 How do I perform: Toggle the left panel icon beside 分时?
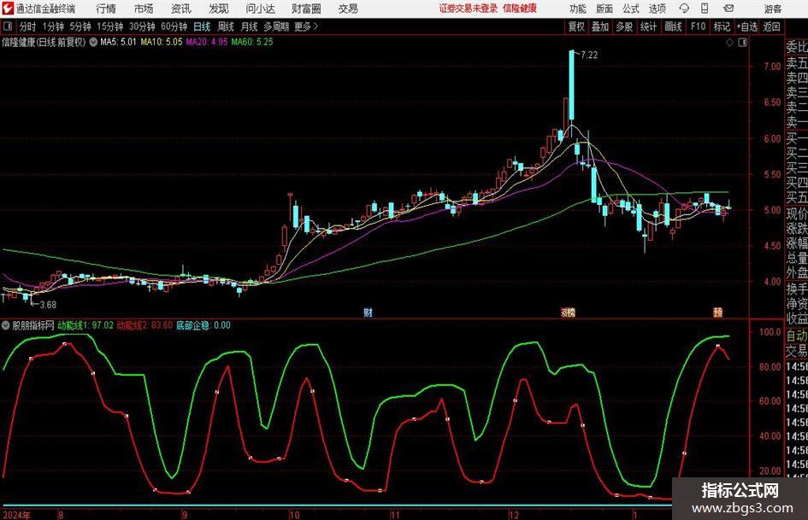click(9, 26)
